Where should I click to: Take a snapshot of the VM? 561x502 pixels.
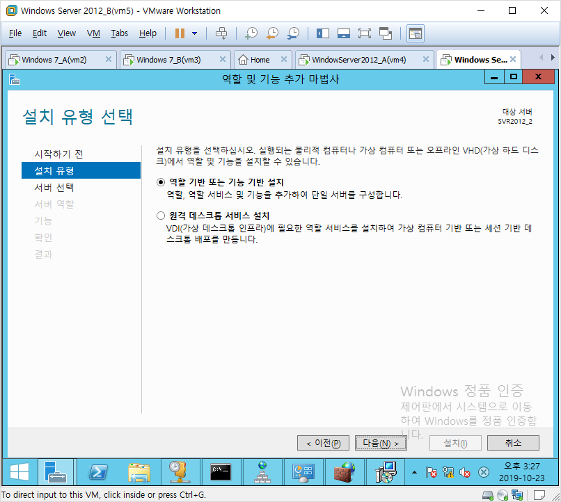pyautogui.click(x=251, y=33)
